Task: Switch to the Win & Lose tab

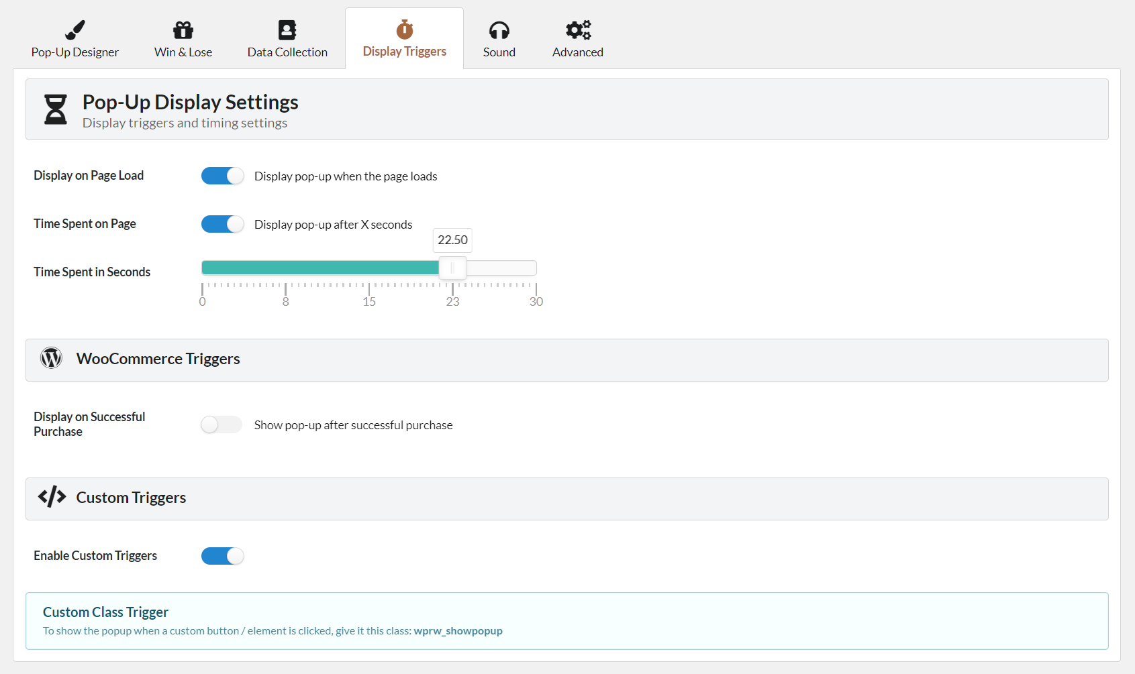Action: [x=183, y=52]
